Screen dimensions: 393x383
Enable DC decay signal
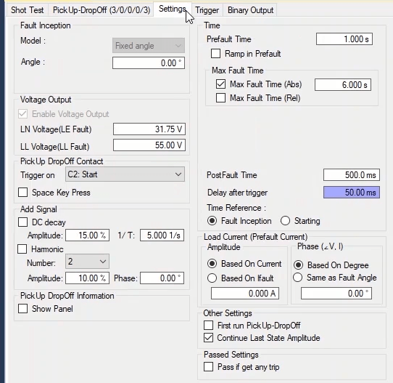tap(22, 222)
